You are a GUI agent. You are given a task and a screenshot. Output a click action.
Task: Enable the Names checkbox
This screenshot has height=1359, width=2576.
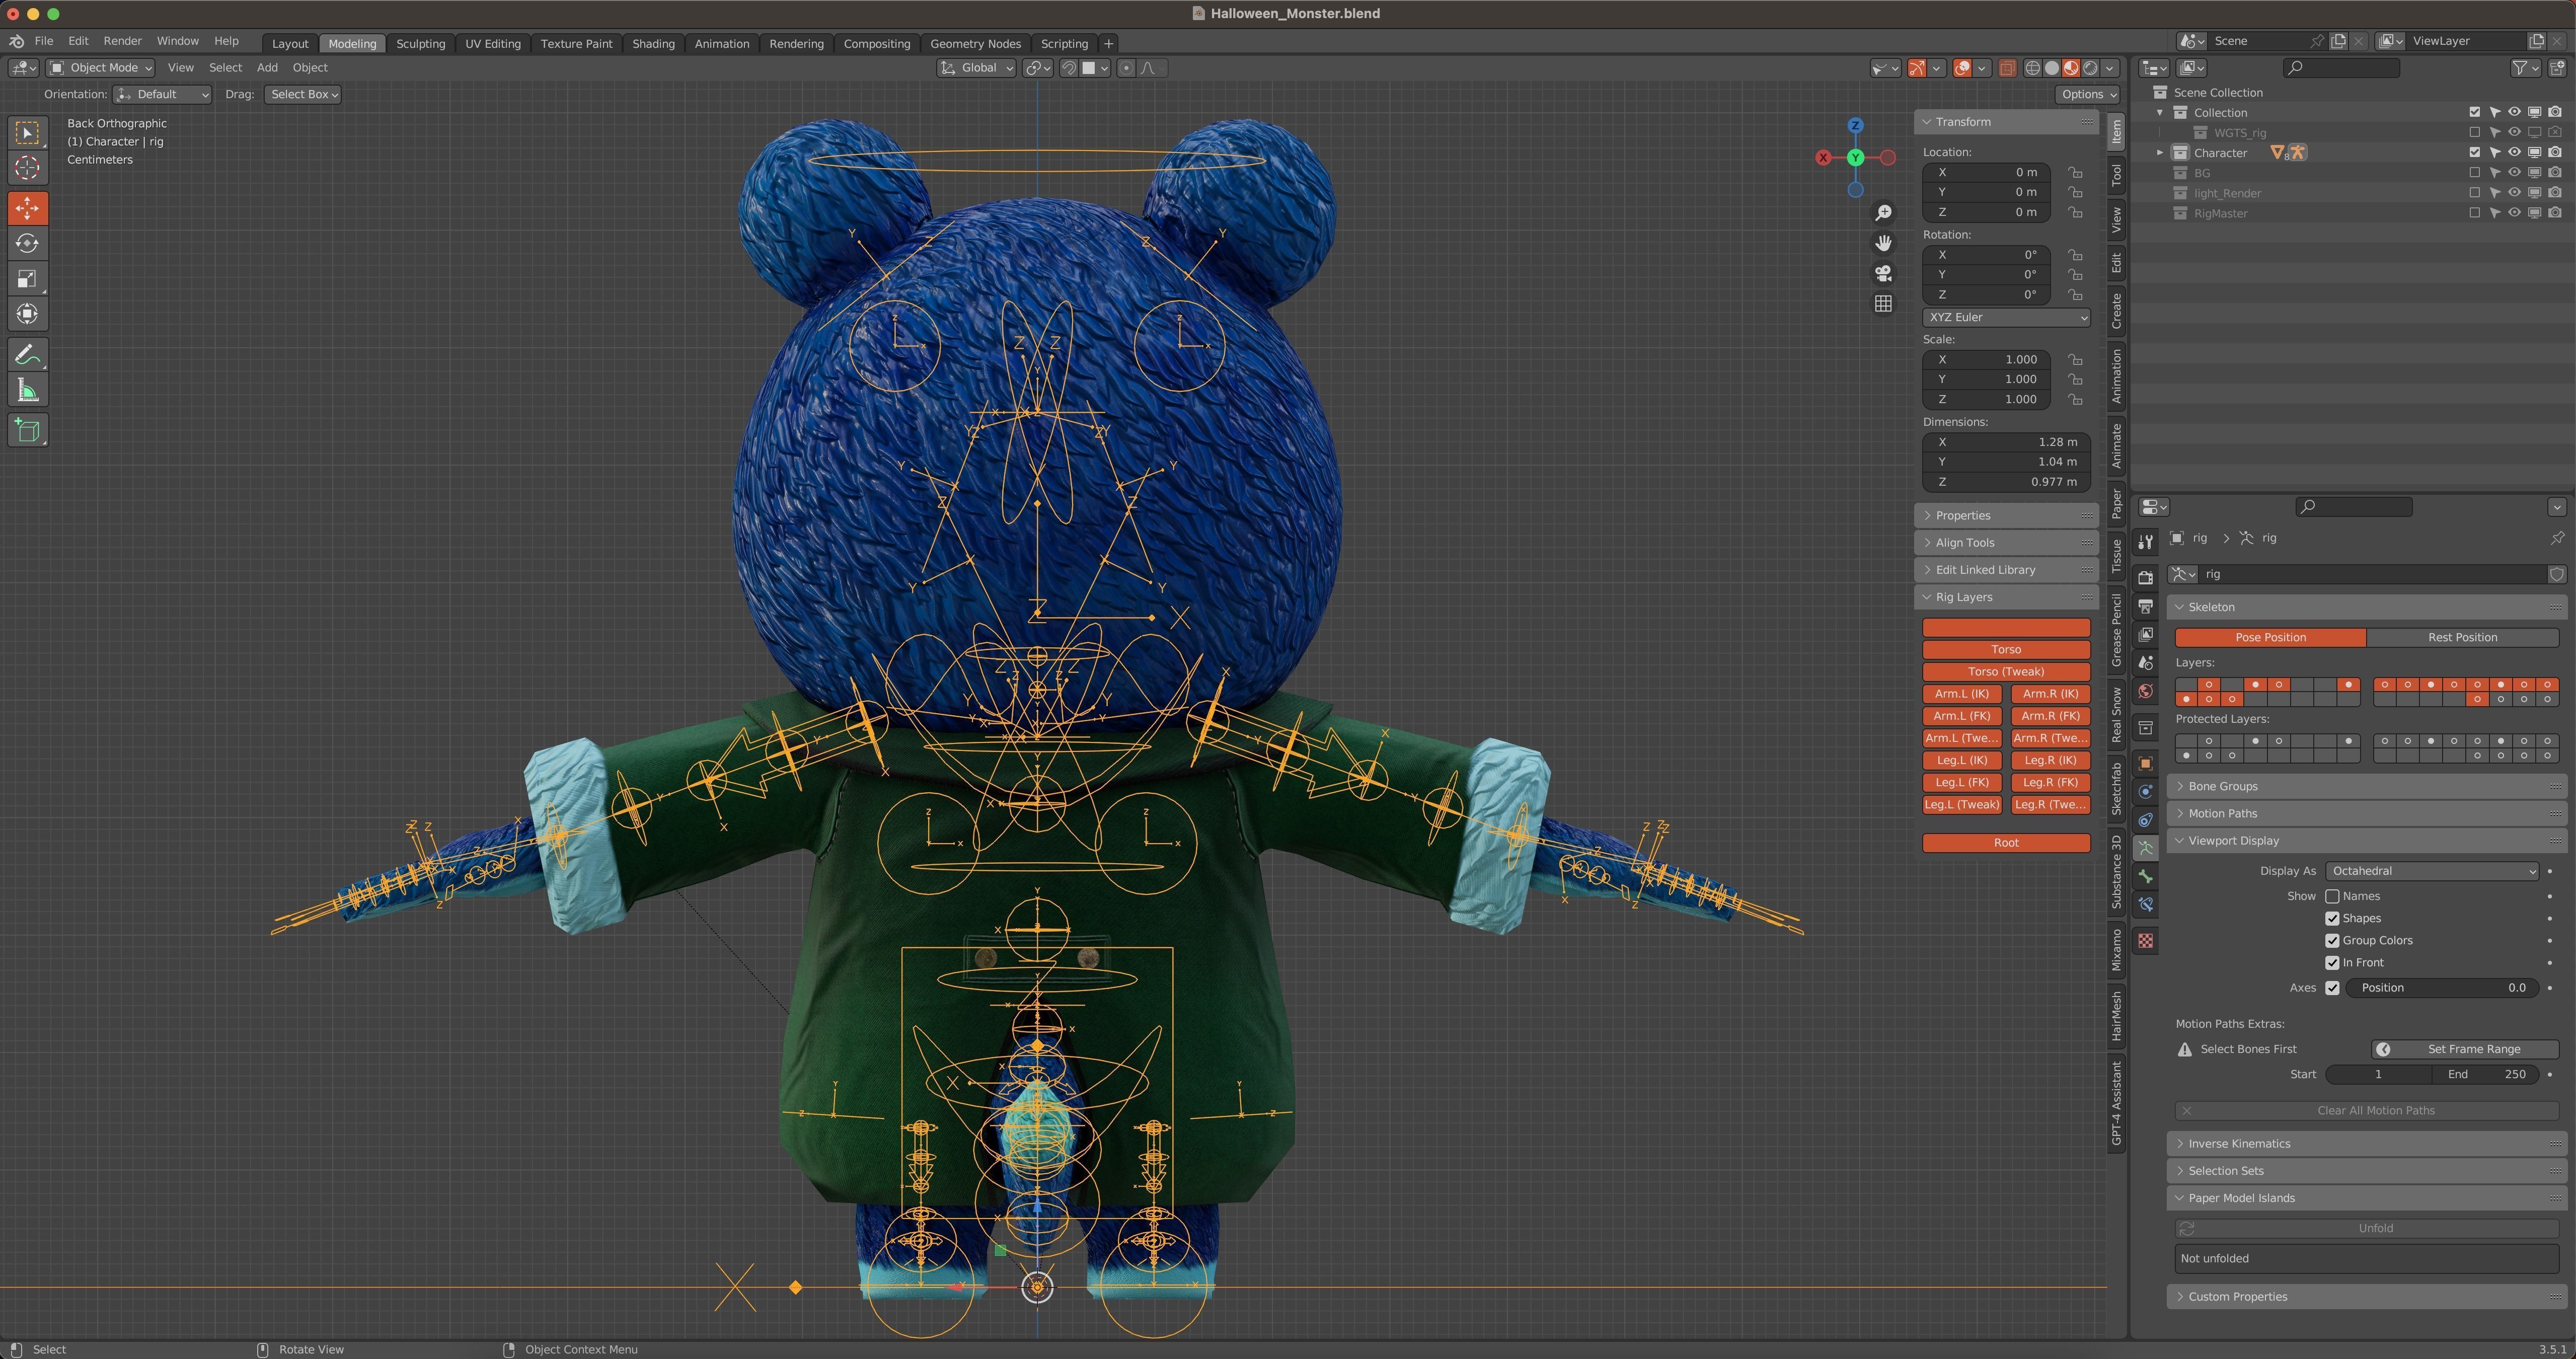pyautogui.click(x=2332, y=896)
